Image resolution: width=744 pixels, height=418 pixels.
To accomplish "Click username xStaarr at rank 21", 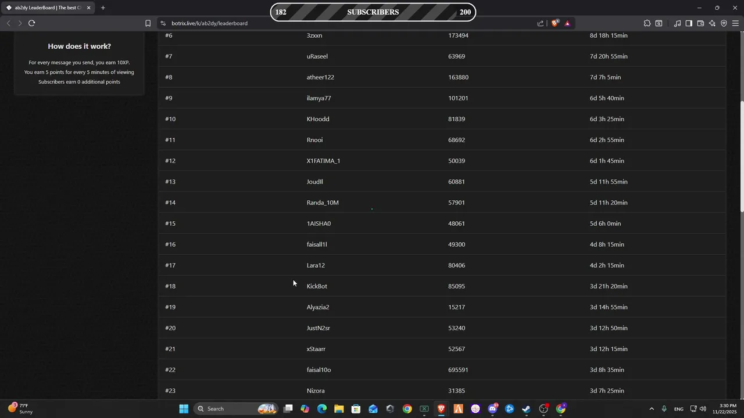I will point(316,349).
